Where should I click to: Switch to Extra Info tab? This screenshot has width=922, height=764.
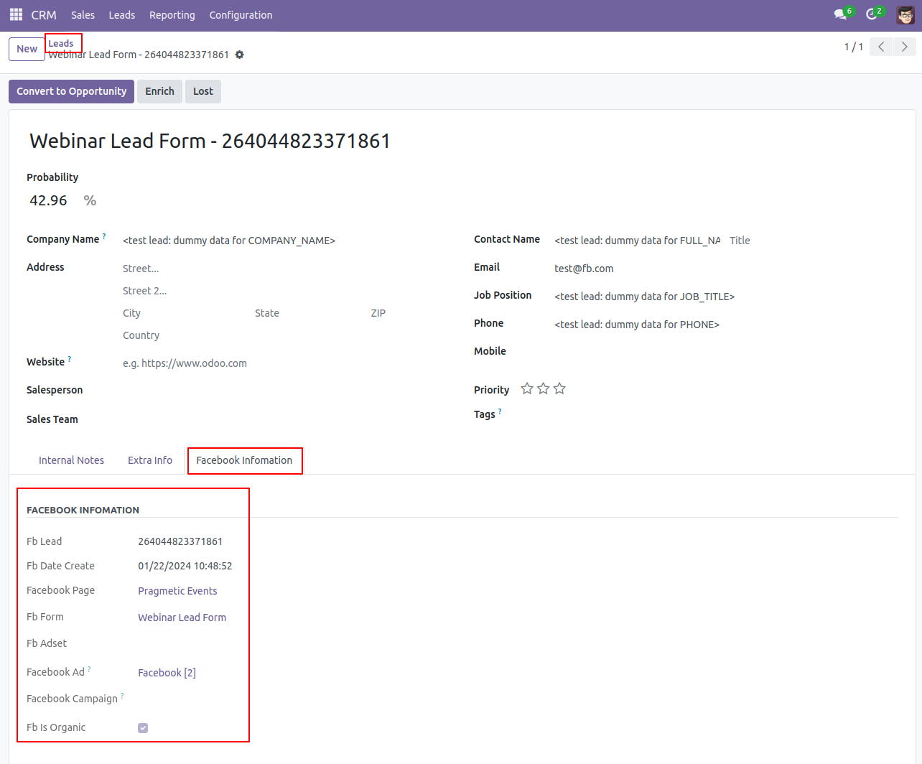click(x=150, y=460)
